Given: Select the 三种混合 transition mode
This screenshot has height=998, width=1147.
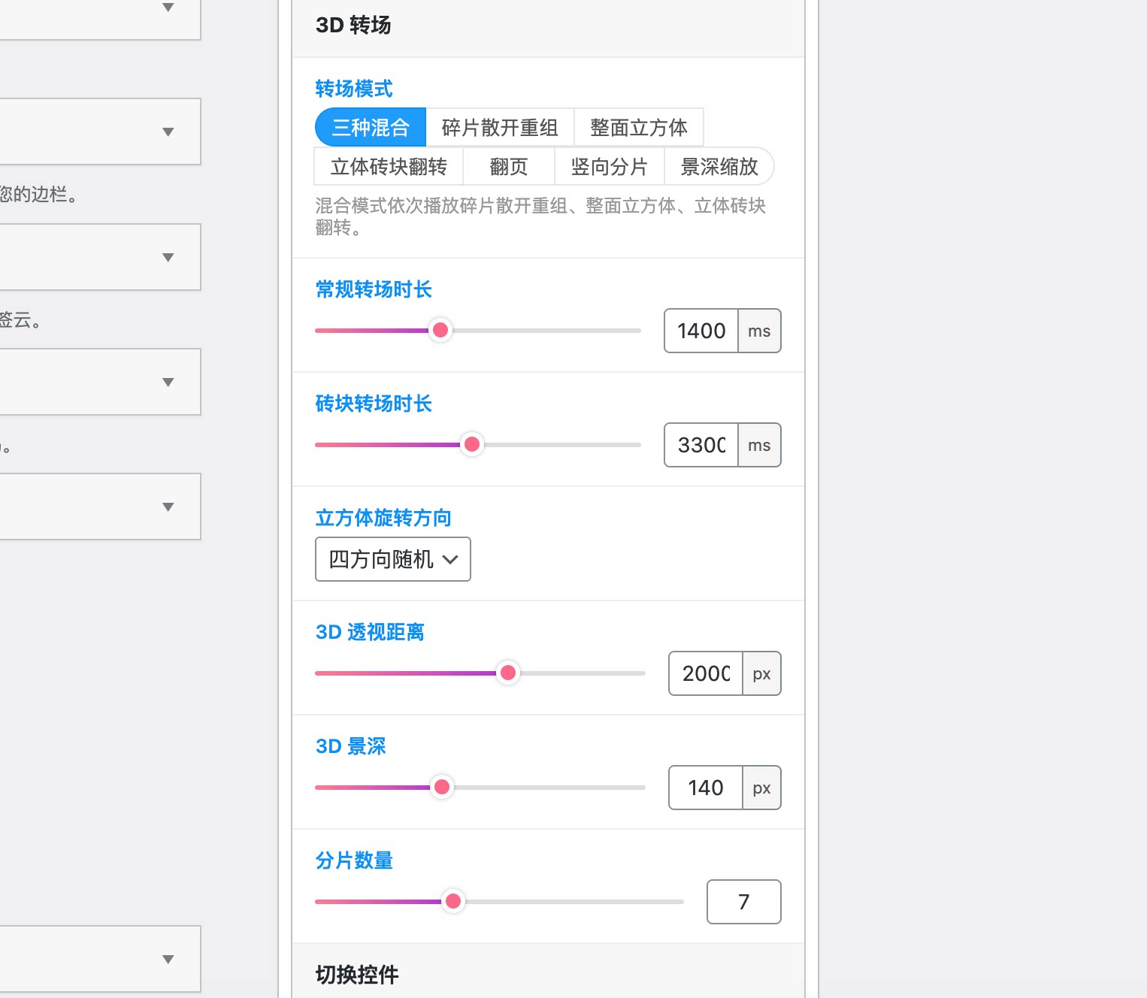Looking at the screenshot, I should (x=371, y=127).
